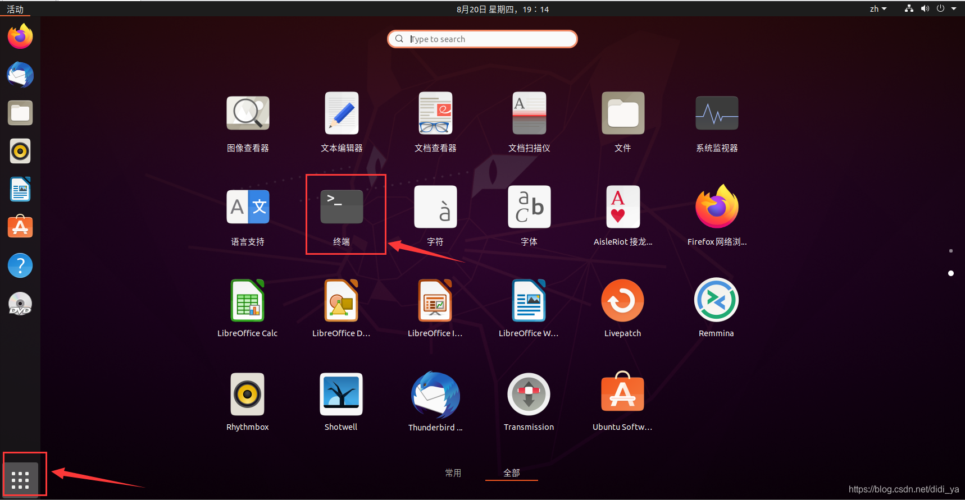
Task: Go to first app page indicator dot
Action: (x=950, y=251)
